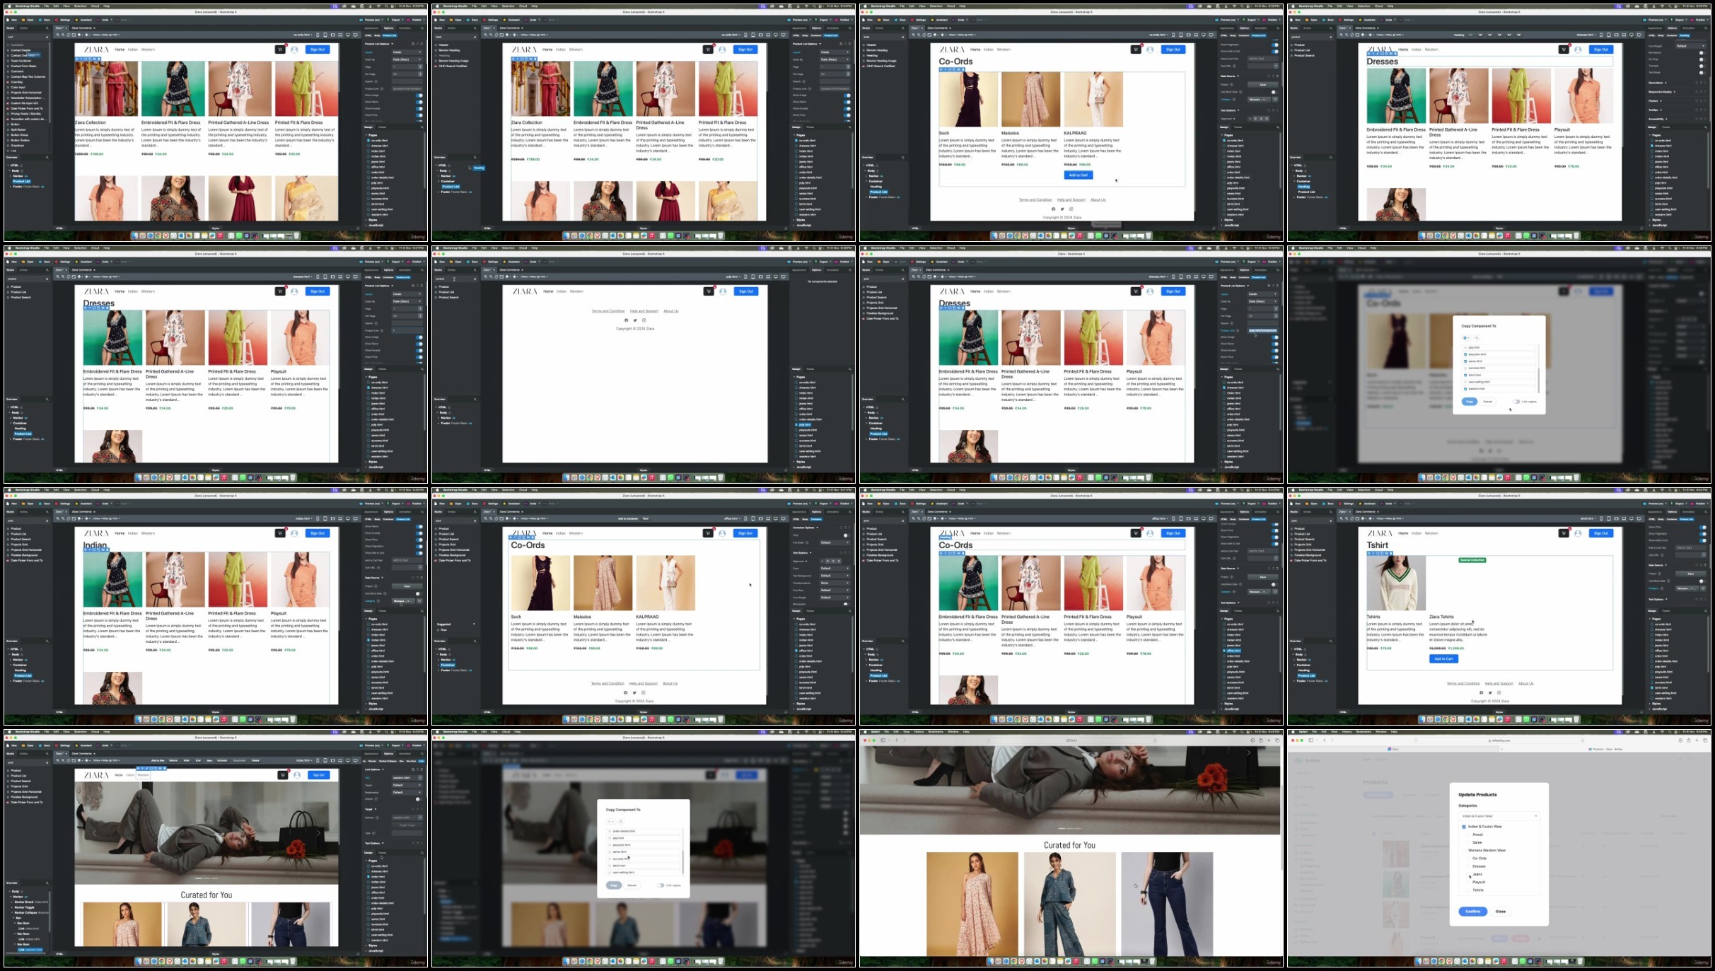Click Add to Cart on the Tshirt page

pos(1443,658)
